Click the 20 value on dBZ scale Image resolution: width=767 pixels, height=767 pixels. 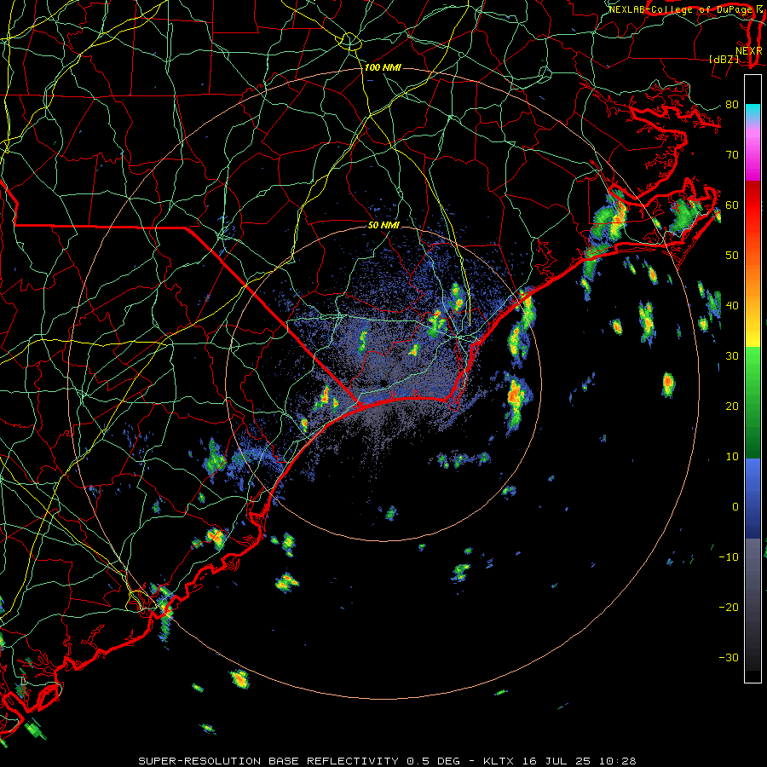732,406
